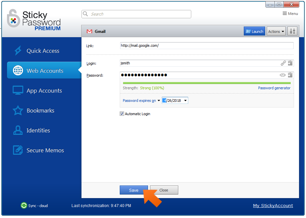Click the Strong (100%) strength text
The image size is (306, 218).
(x=152, y=88)
